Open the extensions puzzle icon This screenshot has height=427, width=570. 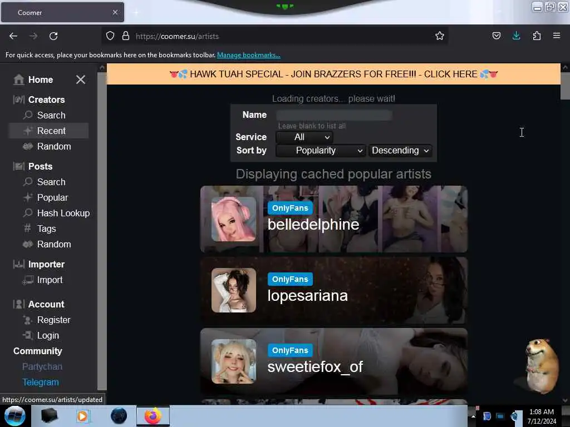click(537, 36)
